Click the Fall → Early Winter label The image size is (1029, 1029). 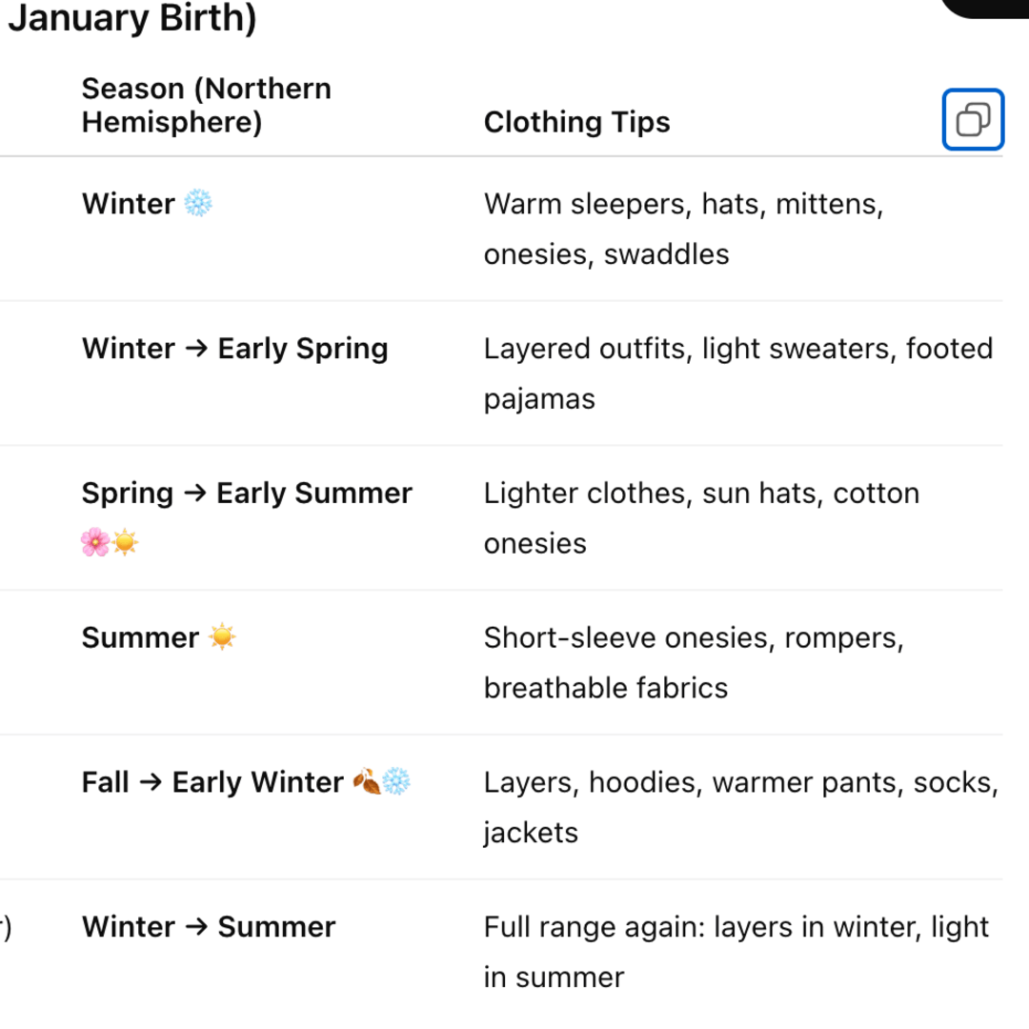click(212, 782)
